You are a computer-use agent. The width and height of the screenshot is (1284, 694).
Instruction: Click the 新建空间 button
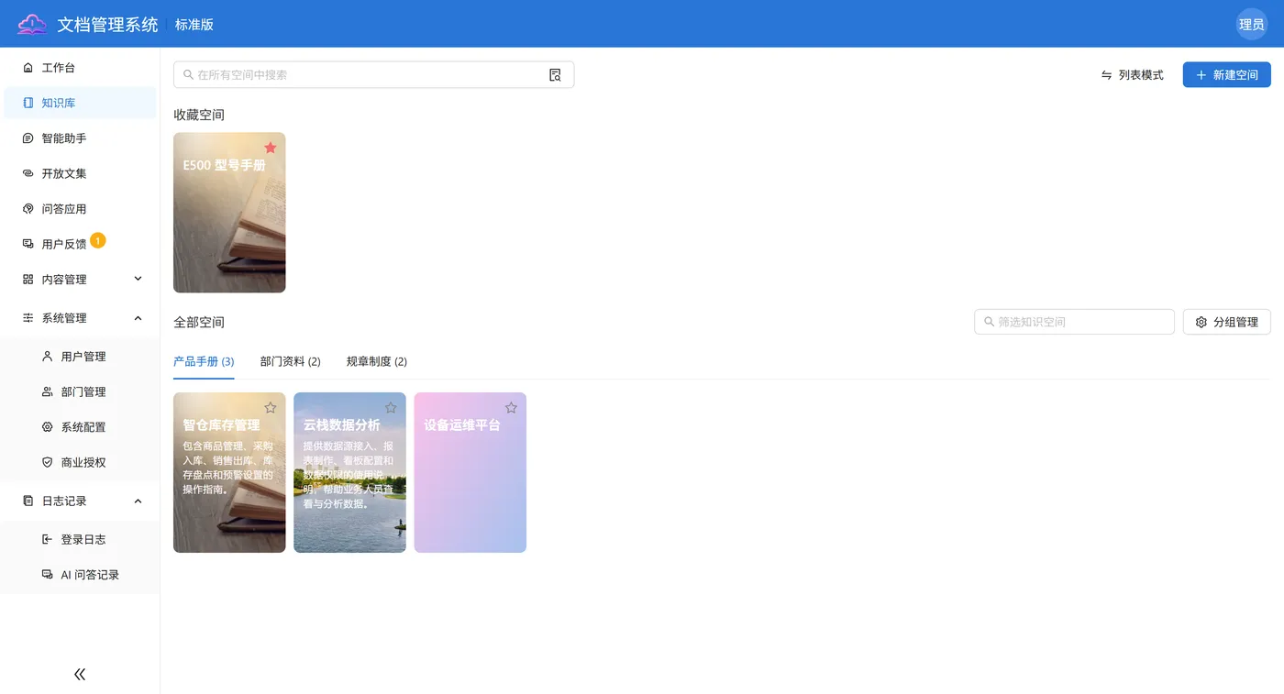point(1226,75)
